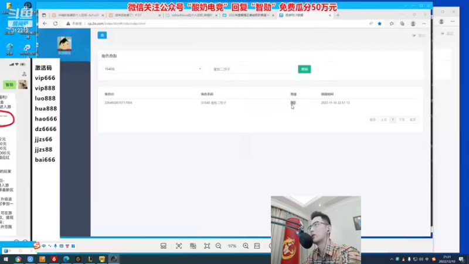This screenshot has height=264, width=469.
Task: Toggle Sogou Chinese/English mode button
Action: pyautogui.click(x=43, y=246)
